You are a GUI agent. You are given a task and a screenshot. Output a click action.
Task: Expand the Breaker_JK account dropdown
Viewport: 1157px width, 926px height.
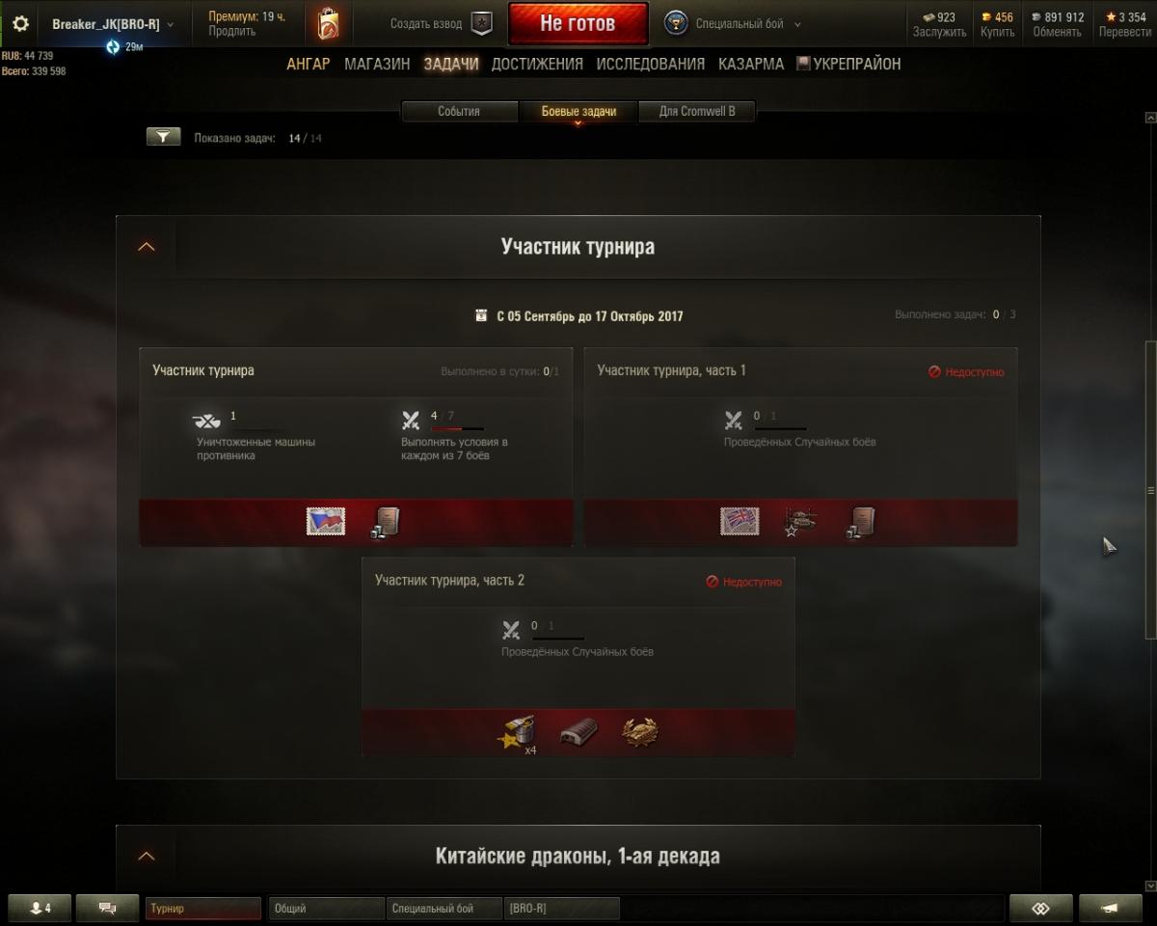[113, 24]
